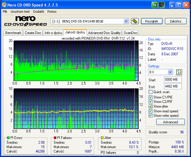Click Jitter maximum 10.1 %

(x=134, y=147)
